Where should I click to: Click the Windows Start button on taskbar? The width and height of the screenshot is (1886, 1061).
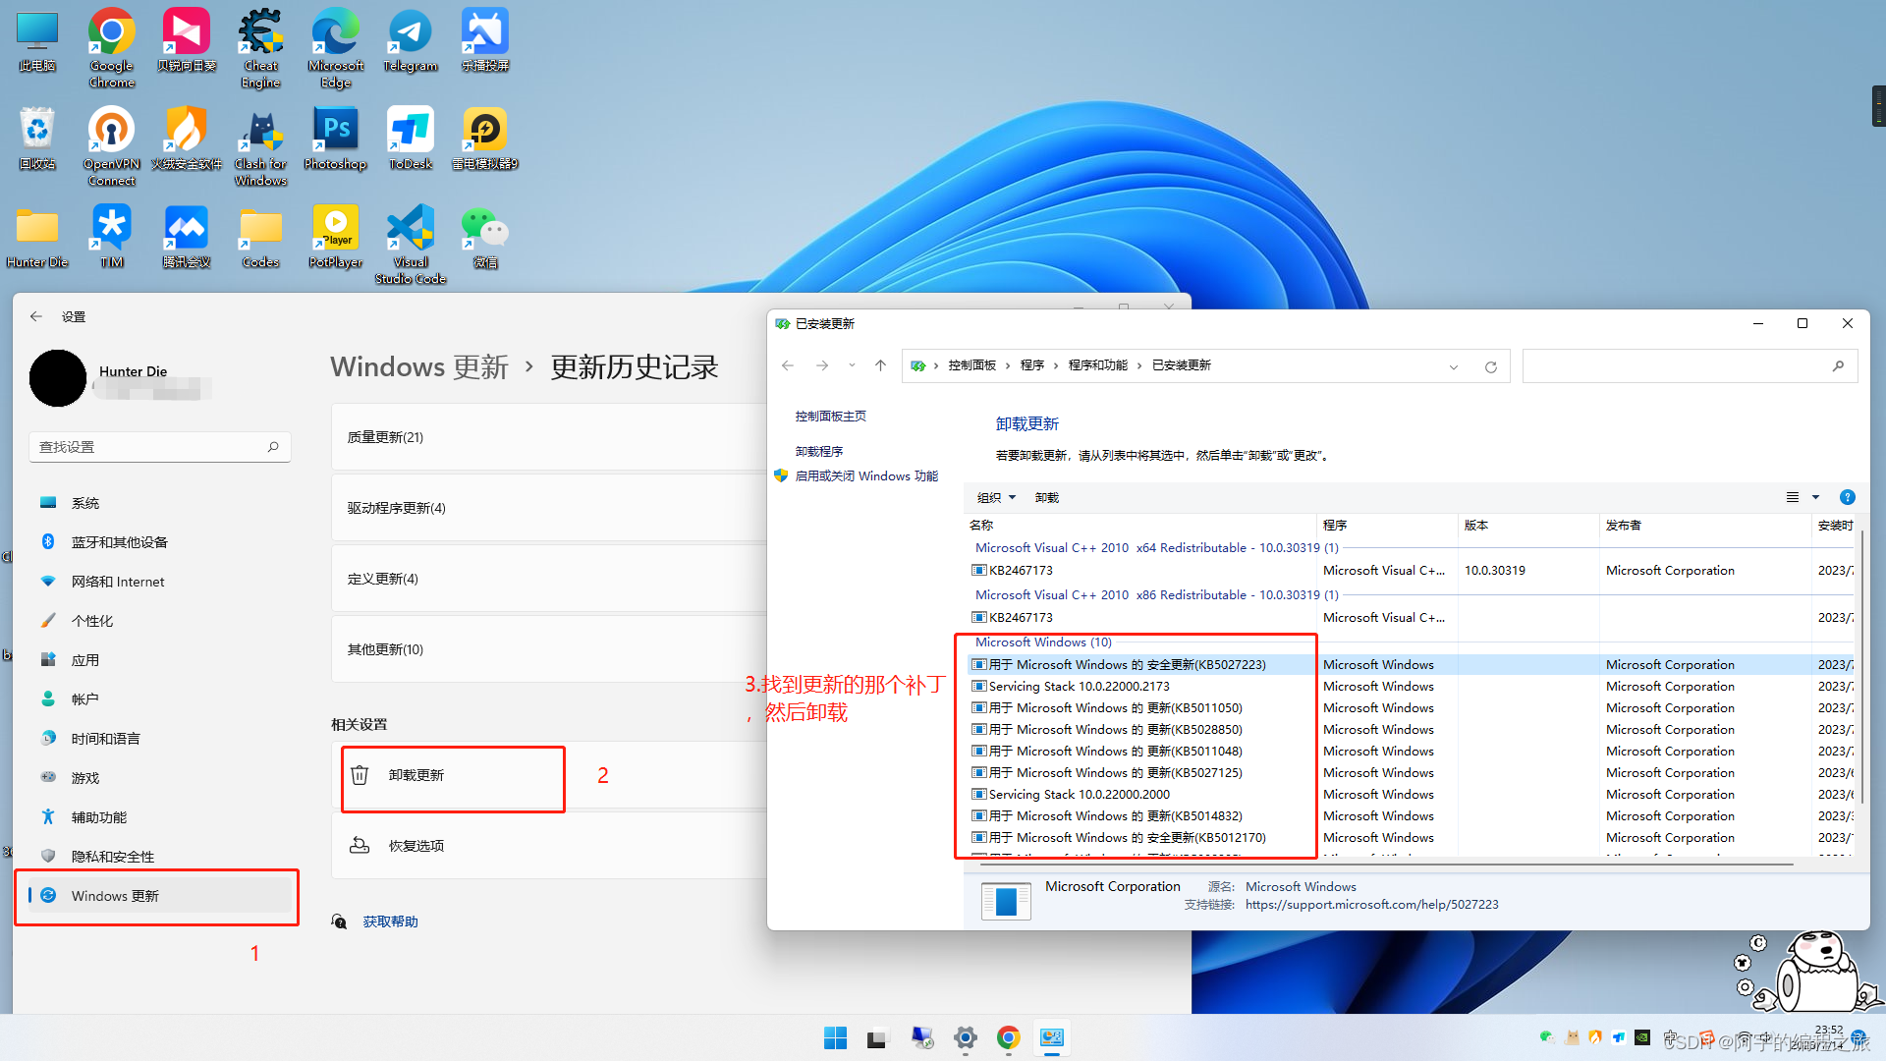[835, 1037]
